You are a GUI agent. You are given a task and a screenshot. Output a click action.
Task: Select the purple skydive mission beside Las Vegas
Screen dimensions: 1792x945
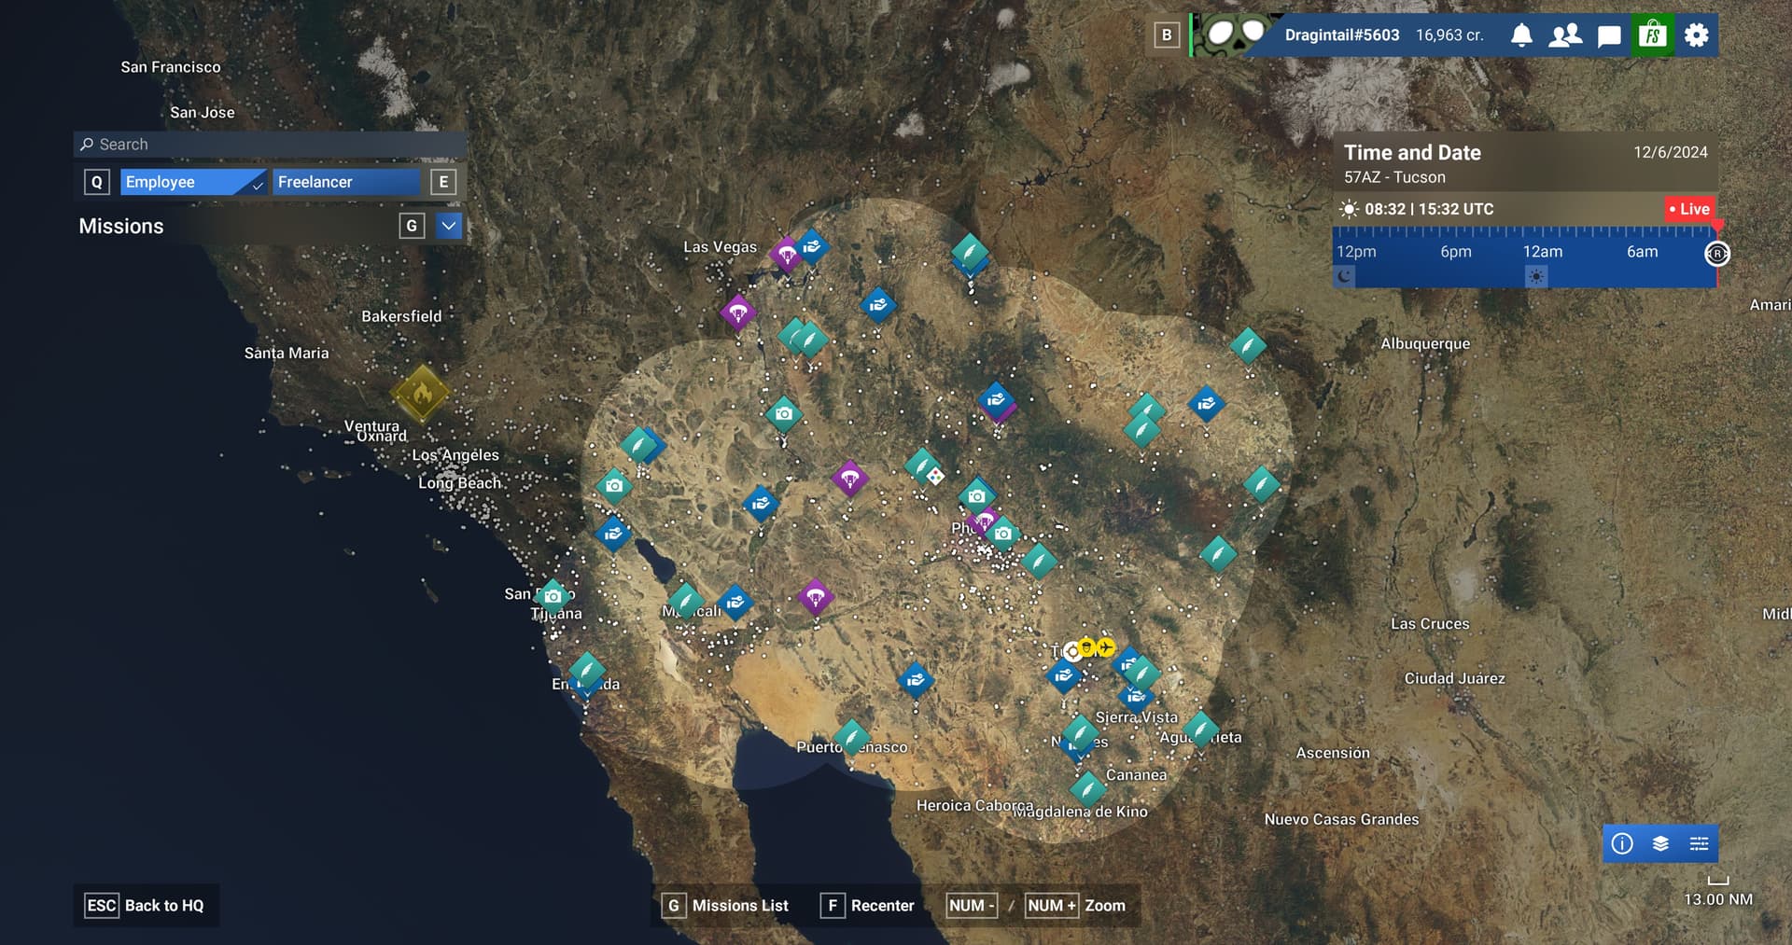click(x=787, y=253)
